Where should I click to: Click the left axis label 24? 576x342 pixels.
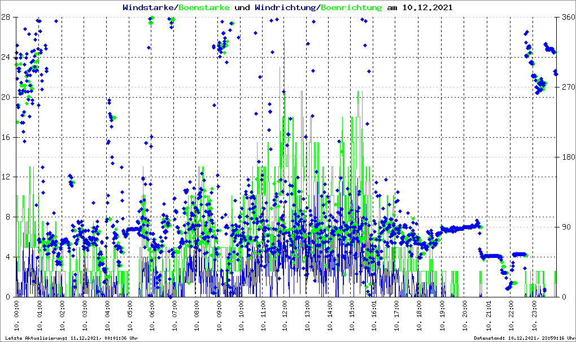pyautogui.click(x=6, y=57)
